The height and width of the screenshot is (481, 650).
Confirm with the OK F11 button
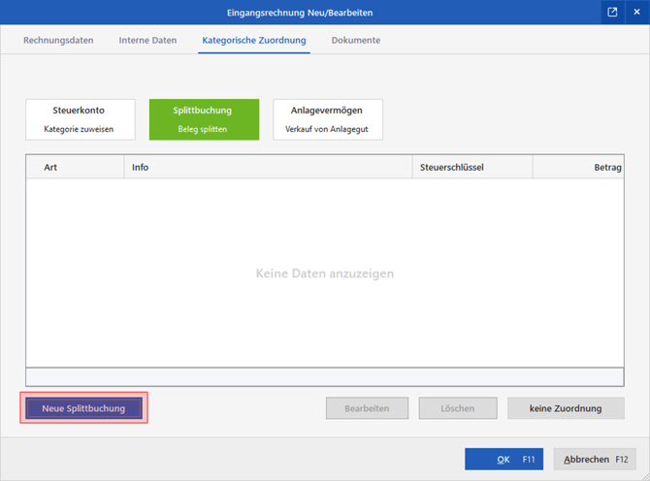tap(504, 460)
